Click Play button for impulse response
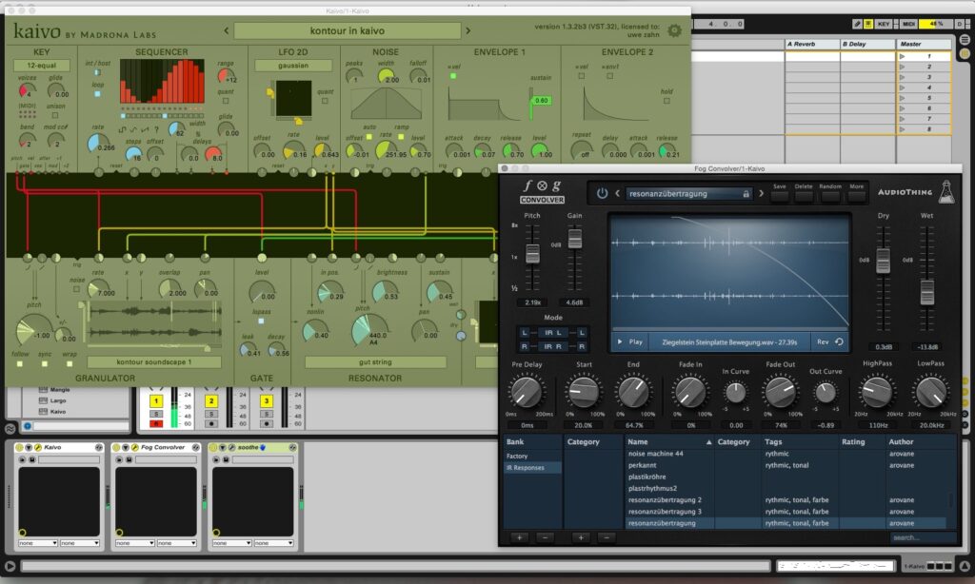975x584 pixels. click(629, 341)
